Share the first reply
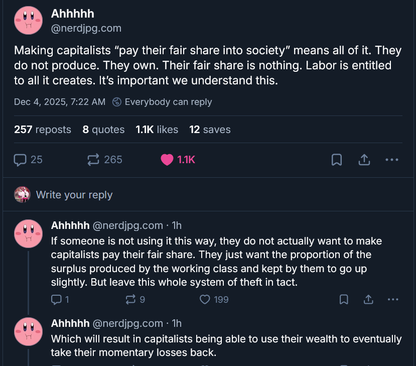The image size is (416, 366). coord(368,300)
